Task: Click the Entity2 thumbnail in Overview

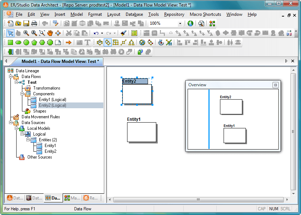Action: pos(231,107)
